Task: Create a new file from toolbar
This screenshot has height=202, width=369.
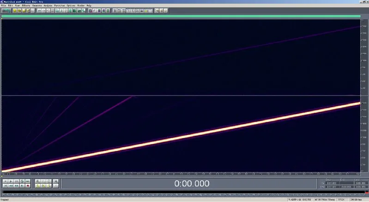Action: pos(15,11)
